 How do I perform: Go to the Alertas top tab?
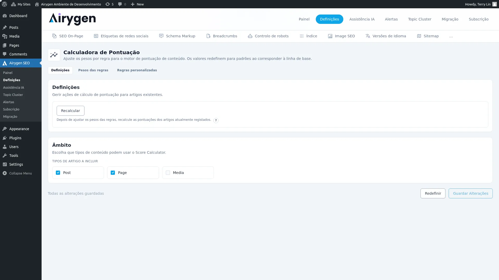[x=391, y=19]
